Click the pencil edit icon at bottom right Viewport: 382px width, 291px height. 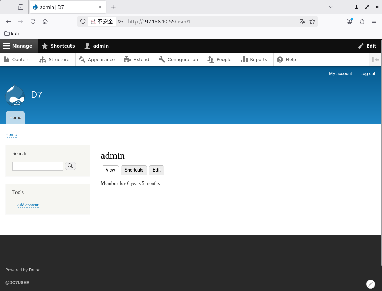point(370,284)
